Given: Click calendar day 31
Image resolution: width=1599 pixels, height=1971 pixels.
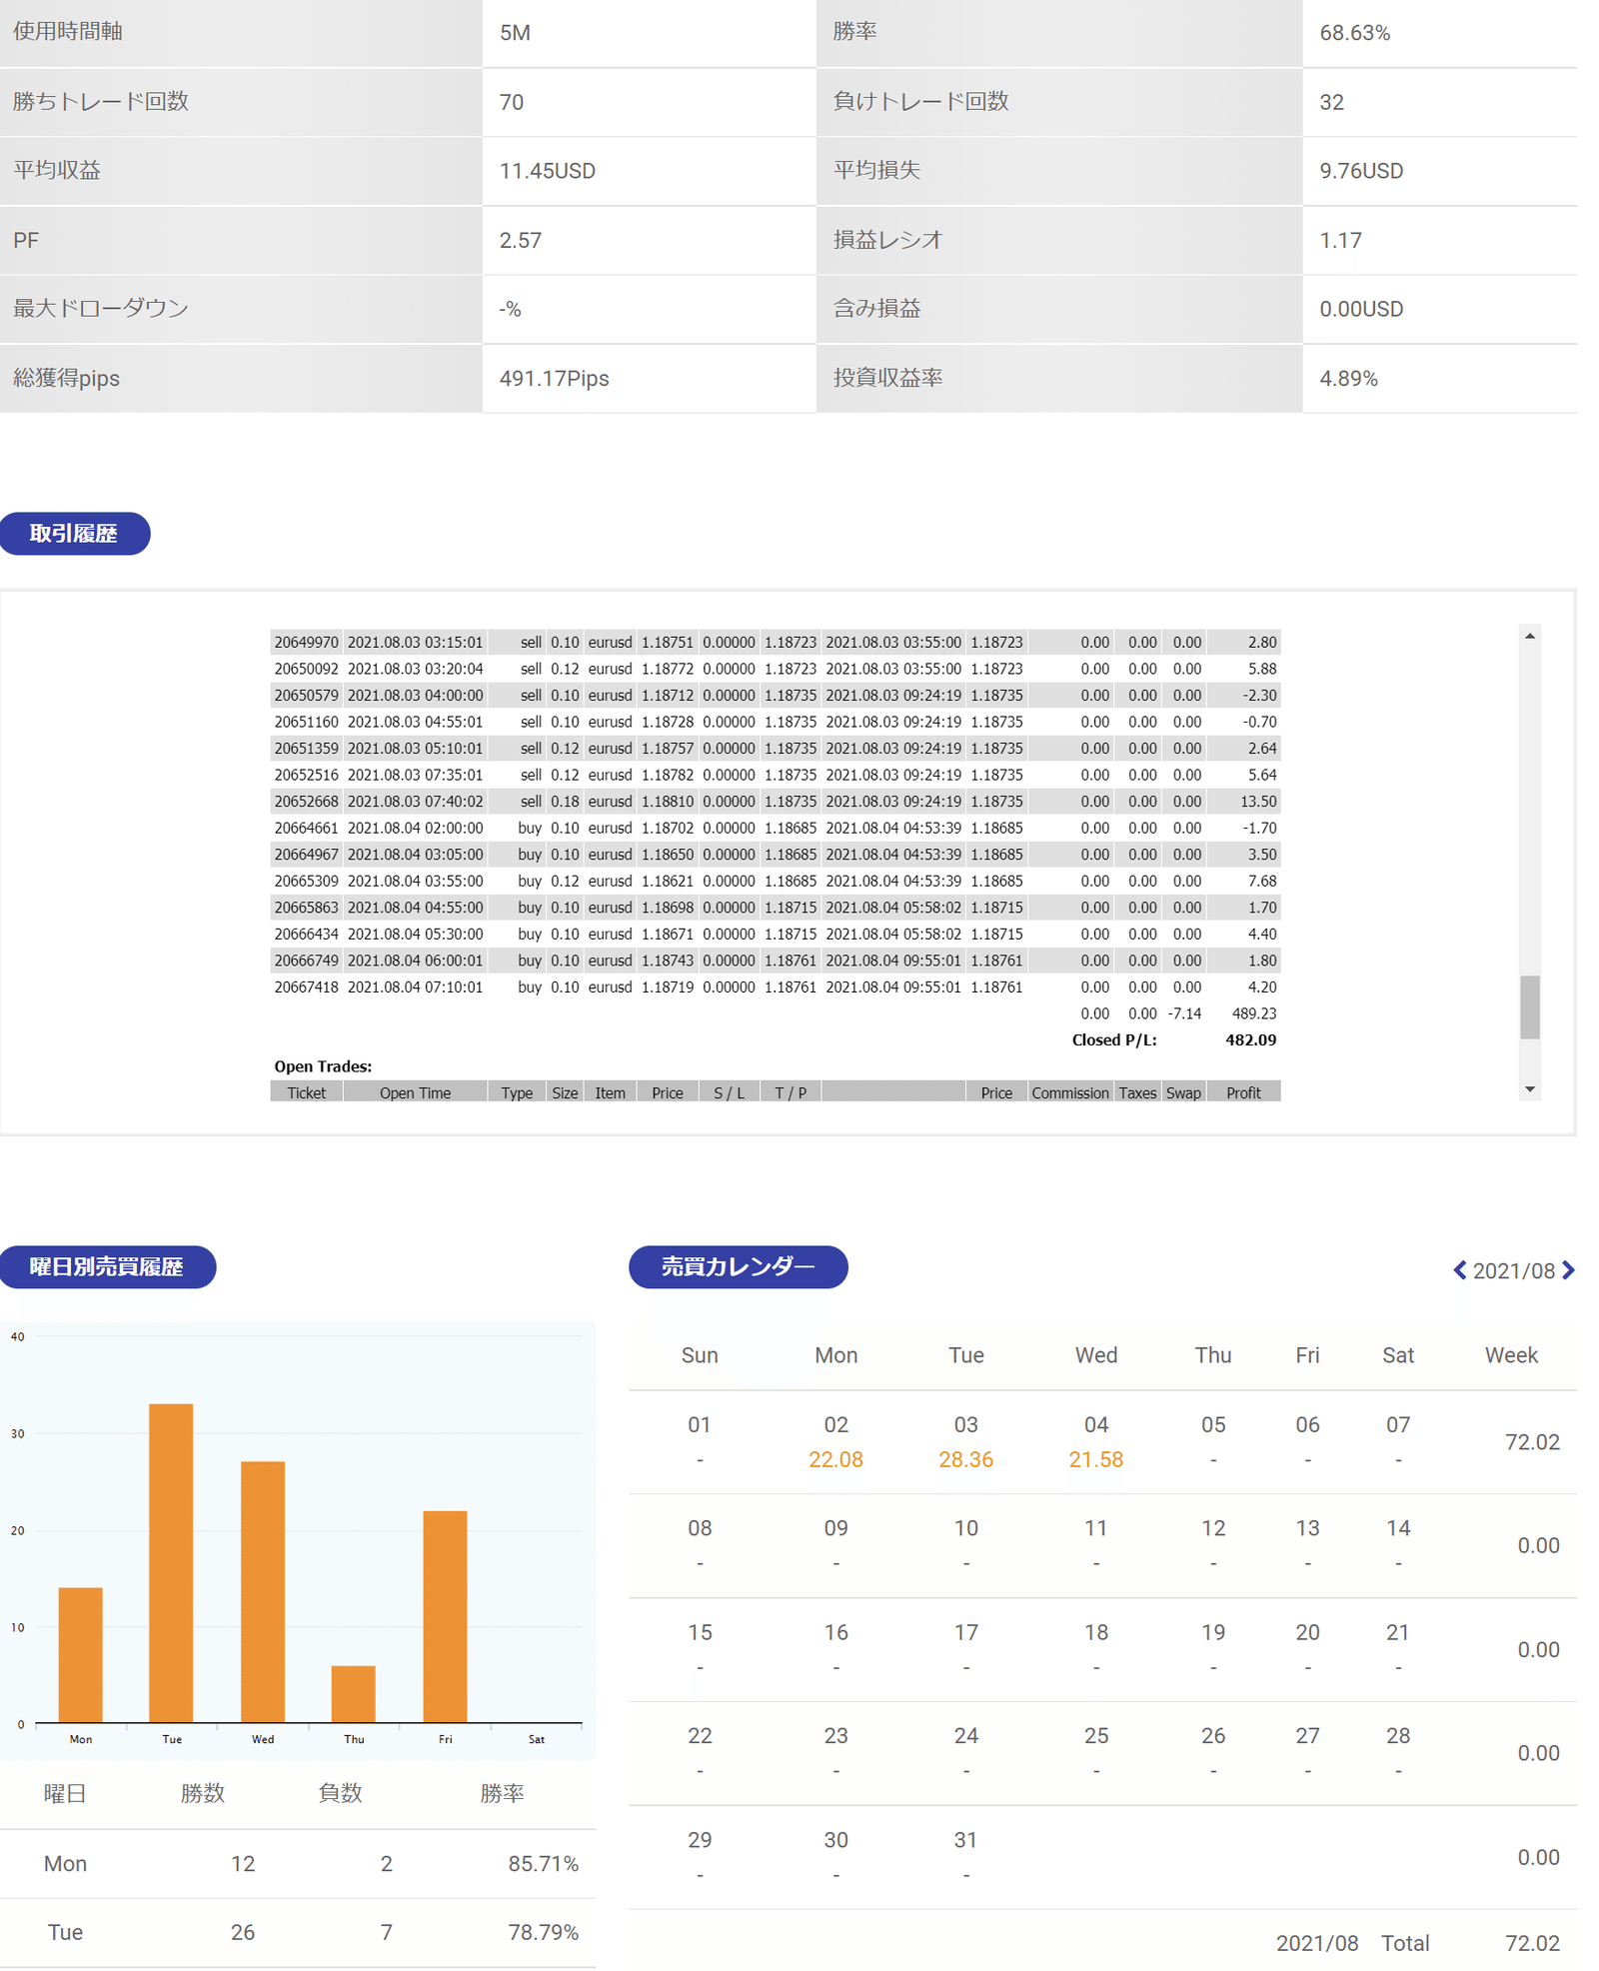Looking at the screenshot, I should pyautogui.click(x=965, y=1840).
